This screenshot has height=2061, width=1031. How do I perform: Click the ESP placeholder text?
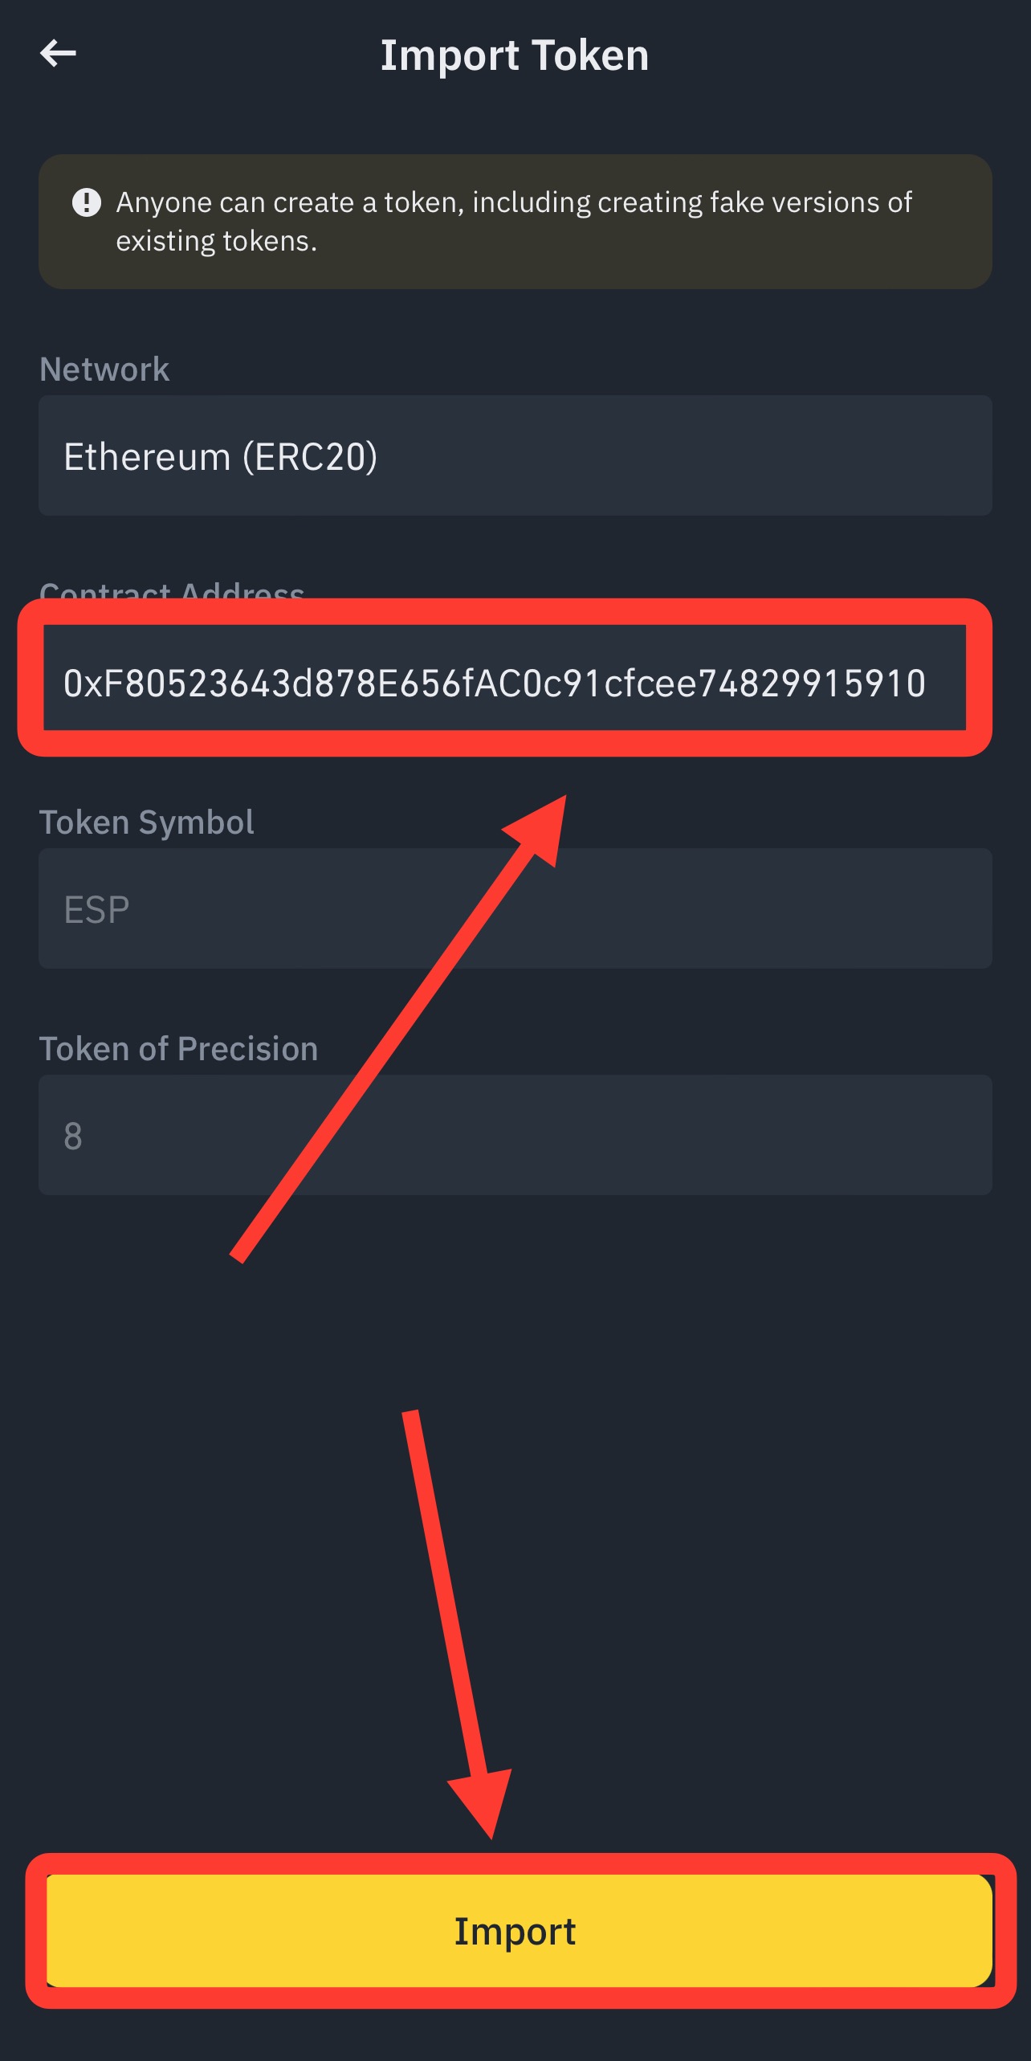[96, 909]
